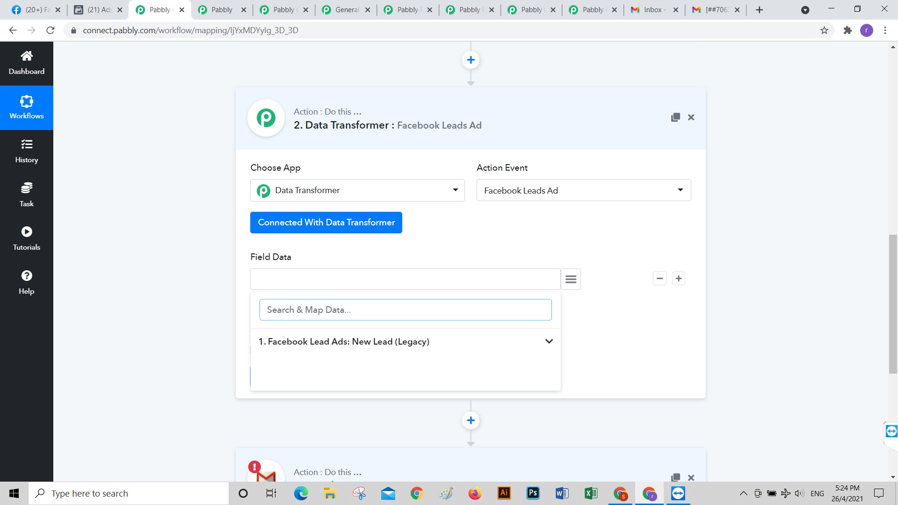Open the Action Event dropdown
Image resolution: width=898 pixels, height=505 pixels.
(x=584, y=190)
